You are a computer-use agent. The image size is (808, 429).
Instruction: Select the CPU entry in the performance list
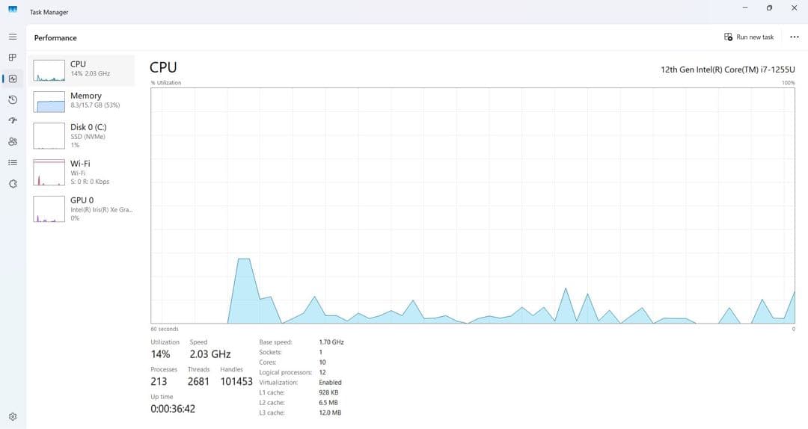[82, 69]
